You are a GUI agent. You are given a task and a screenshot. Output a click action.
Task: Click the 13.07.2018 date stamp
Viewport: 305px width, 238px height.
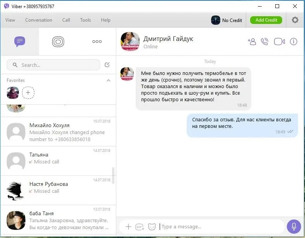point(102,209)
